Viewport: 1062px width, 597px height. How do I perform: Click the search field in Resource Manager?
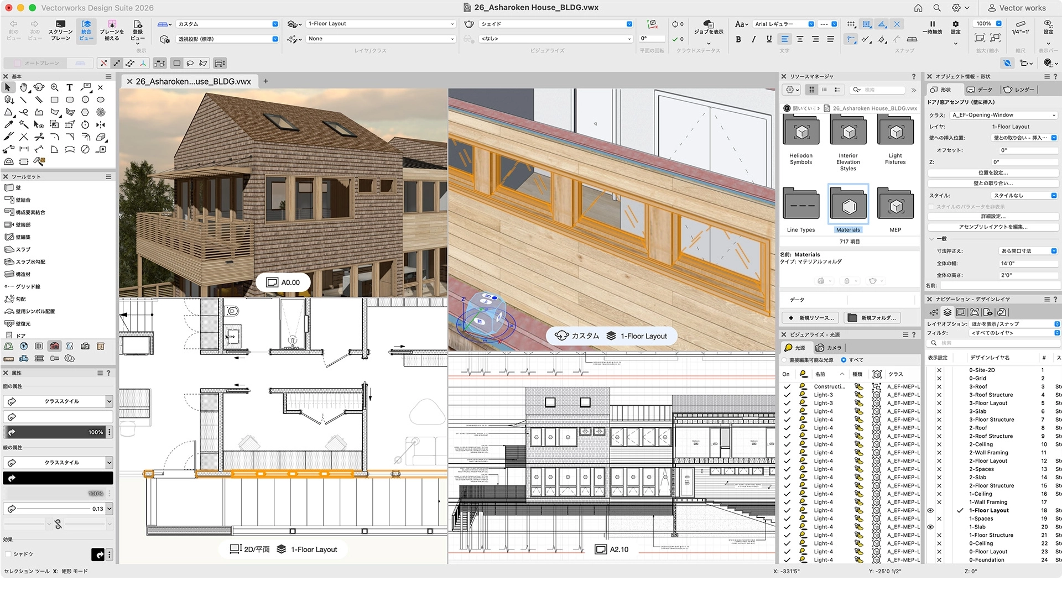click(879, 90)
